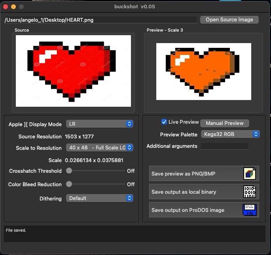Click Save preview as PNG/BMP text
271x255 pixels.
pyautogui.click(x=184, y=174)
